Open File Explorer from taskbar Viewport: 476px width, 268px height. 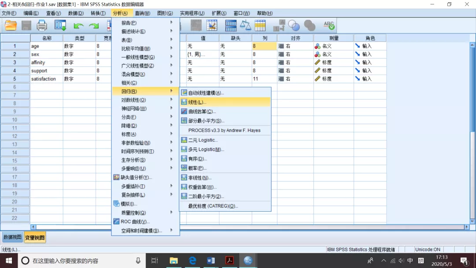[174, 261]
